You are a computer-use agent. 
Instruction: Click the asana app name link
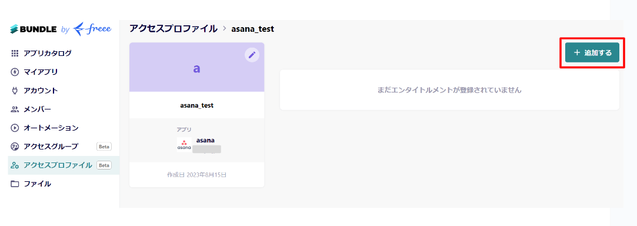(x=205, y=140)
